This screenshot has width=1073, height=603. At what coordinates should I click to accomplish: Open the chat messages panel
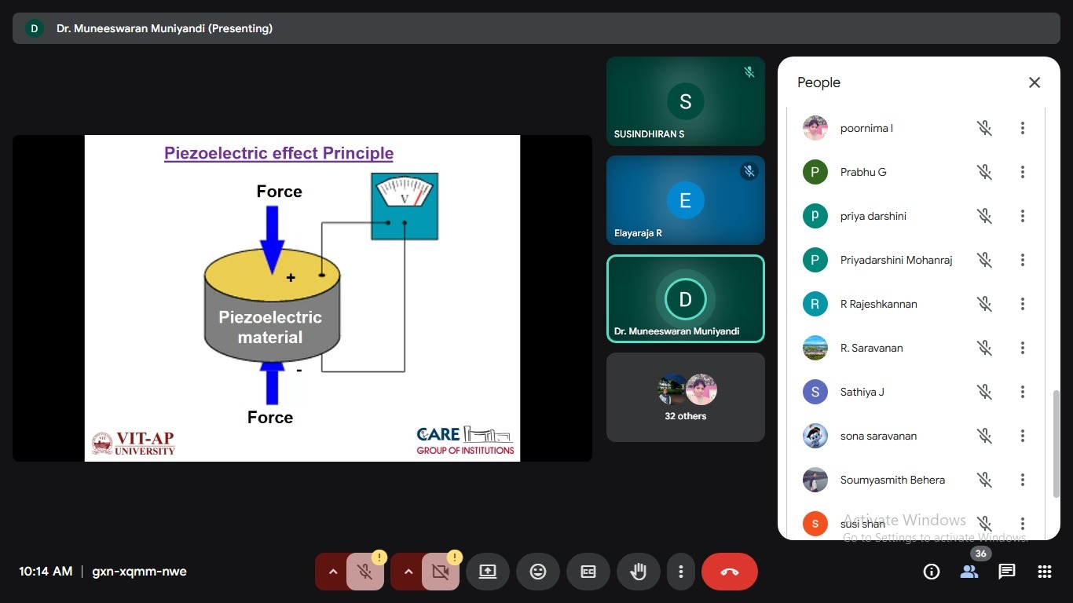(x=1006, y=572)
